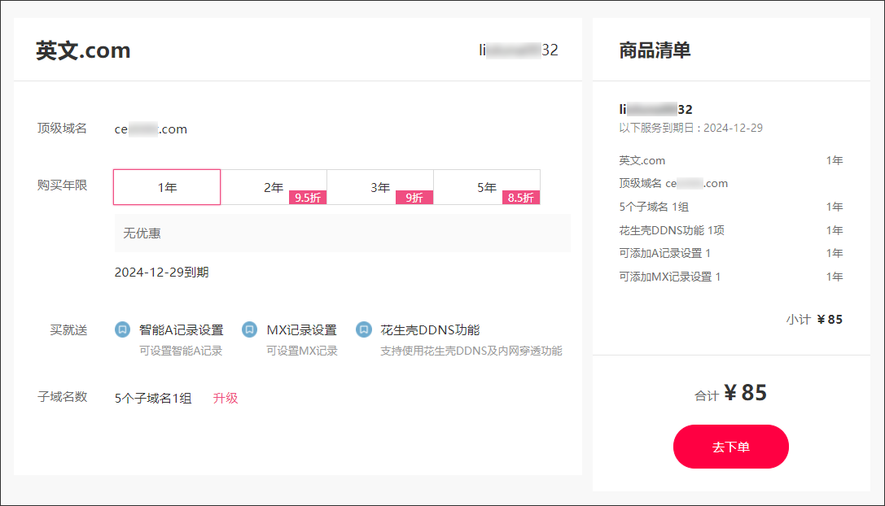Select the 1年 purchase period option

point(167,187)
